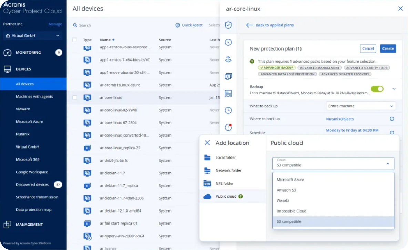Image resolution: width=408 pixels, height=250 pixels.
Task: Select all devices via the header checkbox
Action: coord(74,40)
